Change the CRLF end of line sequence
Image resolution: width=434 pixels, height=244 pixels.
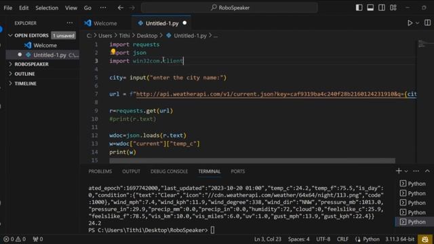pos(342,239)
